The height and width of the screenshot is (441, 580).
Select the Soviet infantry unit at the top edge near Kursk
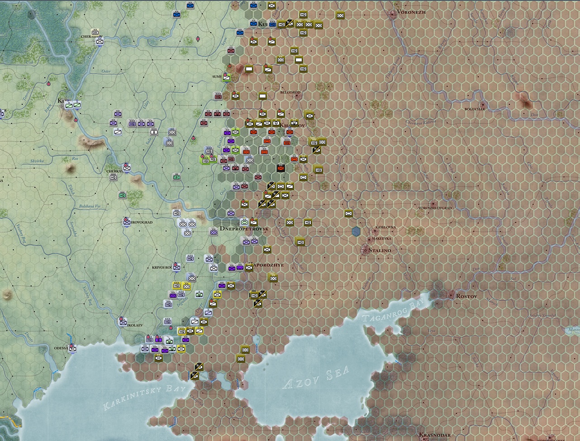pyautogui.click(x=271, y=5)
